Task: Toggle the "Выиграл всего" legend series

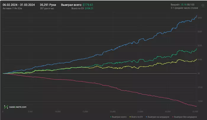Action: [119, 117]
